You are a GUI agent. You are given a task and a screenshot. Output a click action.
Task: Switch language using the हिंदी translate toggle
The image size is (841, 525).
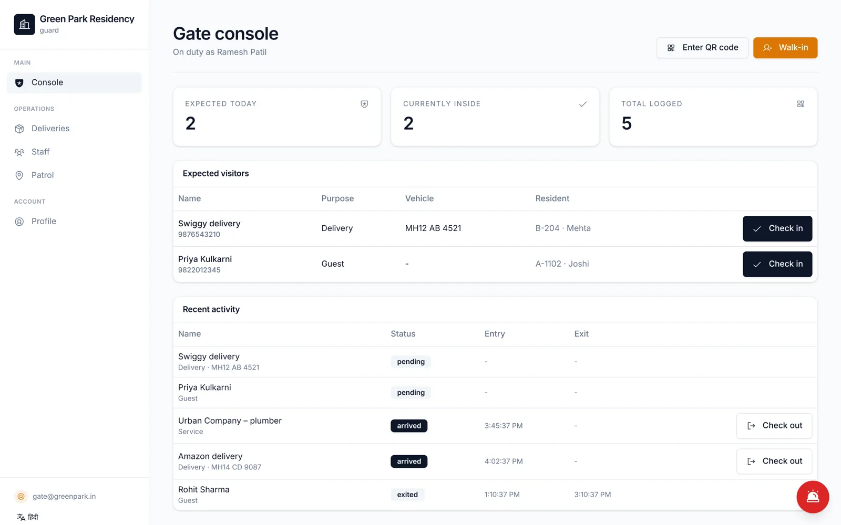click(x=27, y=517)
